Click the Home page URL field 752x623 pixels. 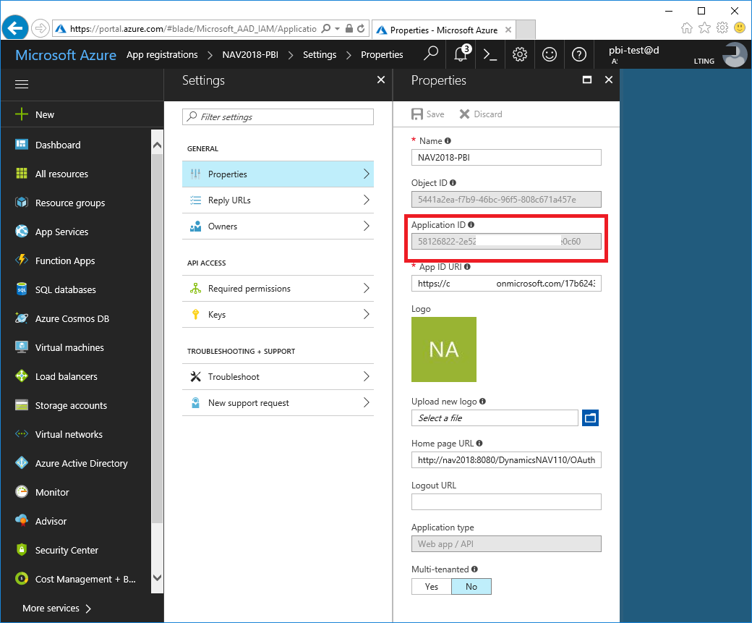(x=506, y=459)
